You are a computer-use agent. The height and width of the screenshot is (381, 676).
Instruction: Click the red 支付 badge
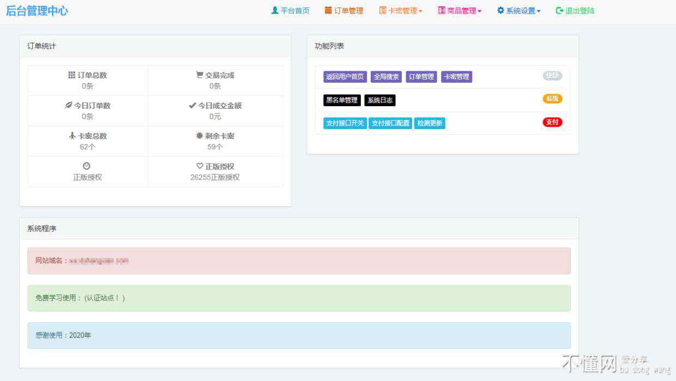(552, 122)
